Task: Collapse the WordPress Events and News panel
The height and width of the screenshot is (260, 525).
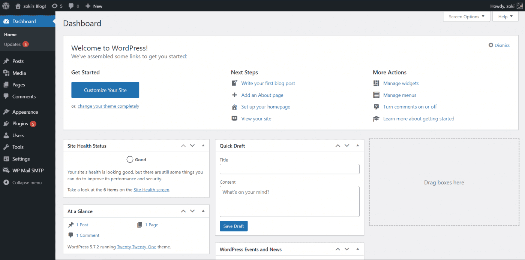Action: pyautogui.click(x=357, y=249)
